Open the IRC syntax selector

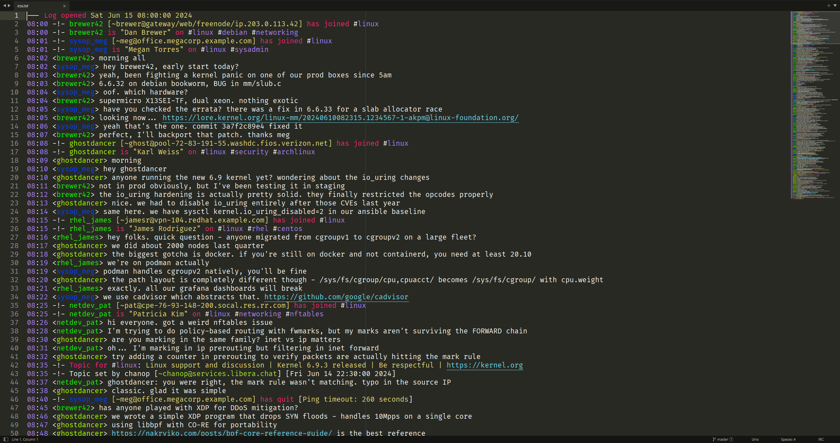821,439
